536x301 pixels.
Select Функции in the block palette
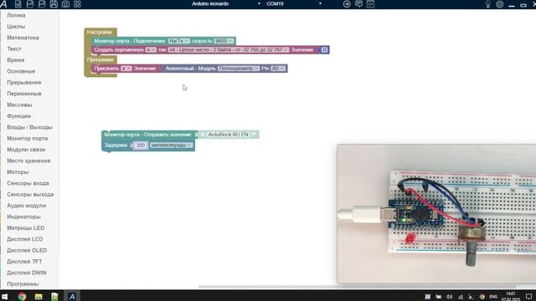pos(18,116)
